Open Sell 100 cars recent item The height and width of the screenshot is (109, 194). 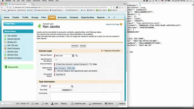coord(13,45)
